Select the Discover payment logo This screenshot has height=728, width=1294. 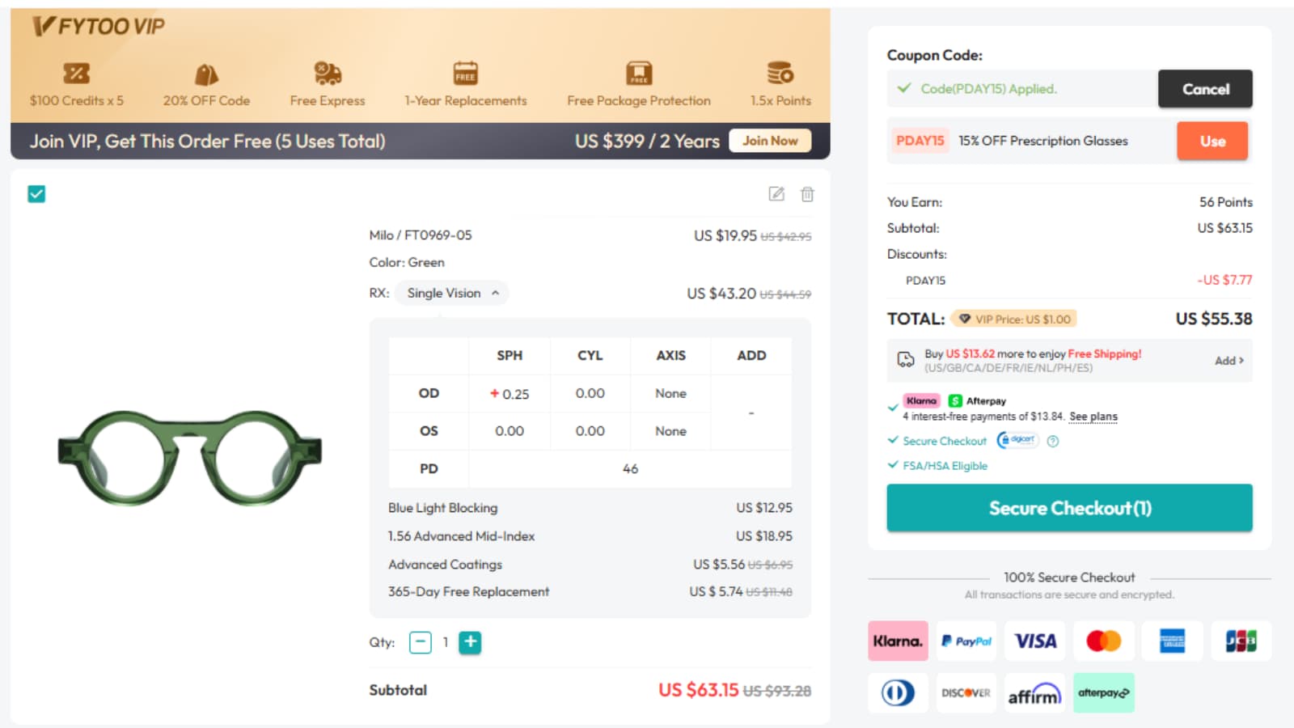click(x=966, y=692)
